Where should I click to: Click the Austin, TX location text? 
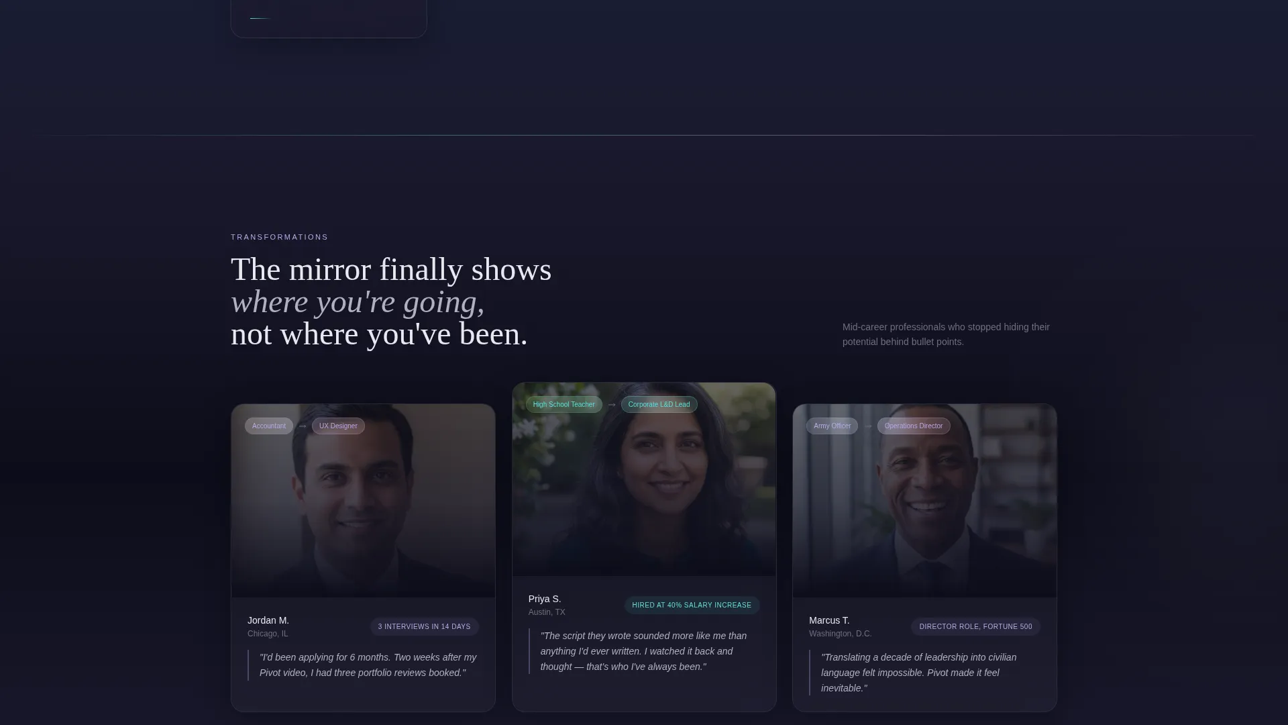click(x=547, y=613)
